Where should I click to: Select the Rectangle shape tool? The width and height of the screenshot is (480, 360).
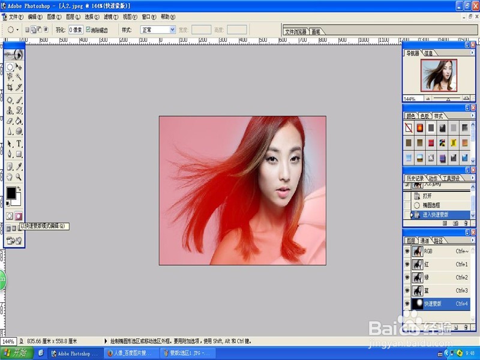pyautogui.click(x=19, y=154)
